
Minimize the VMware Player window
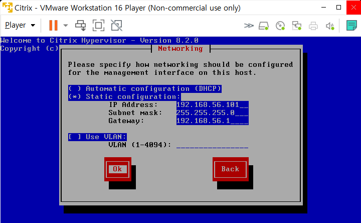pos(323,8)
